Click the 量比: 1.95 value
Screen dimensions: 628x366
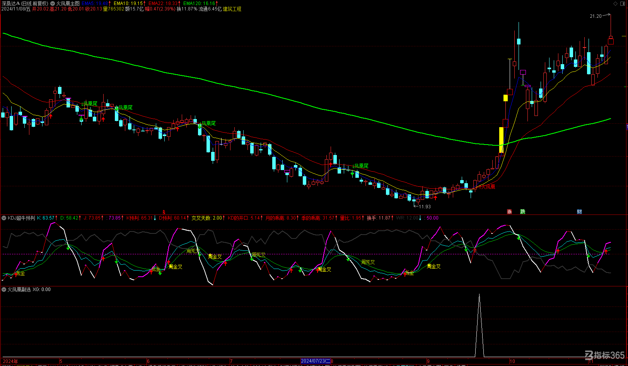point(351,218)
